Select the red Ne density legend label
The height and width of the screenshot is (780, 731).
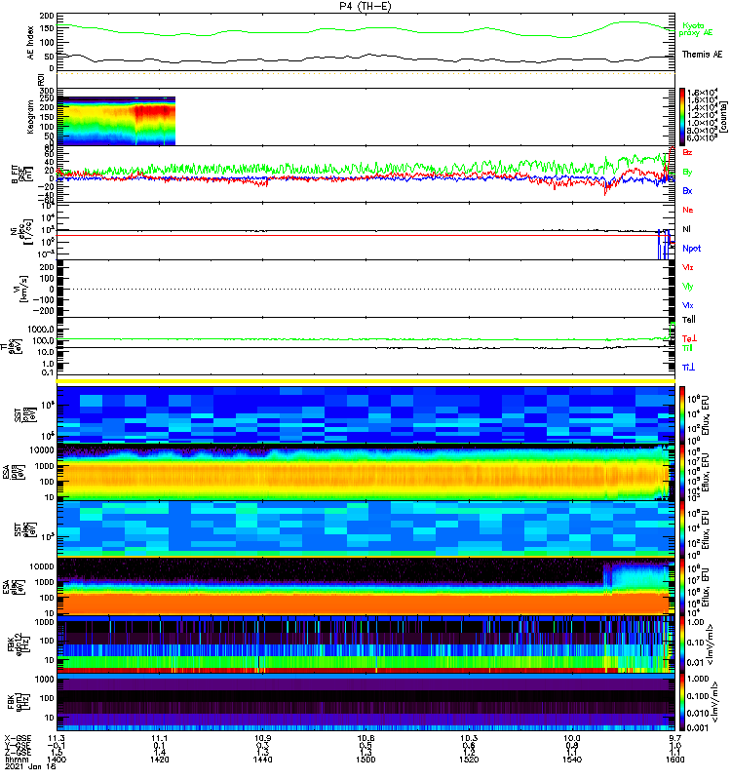688,210
